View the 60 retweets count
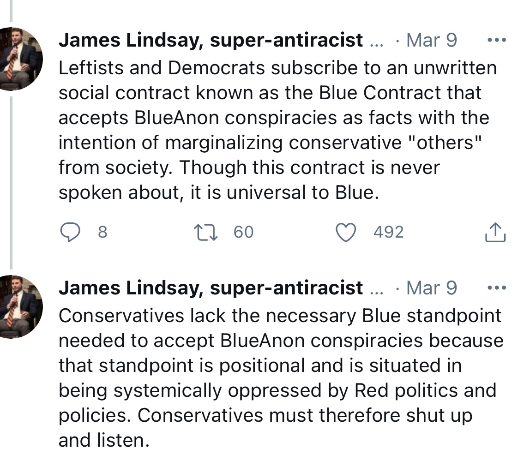530x467 pixels. 243,232
